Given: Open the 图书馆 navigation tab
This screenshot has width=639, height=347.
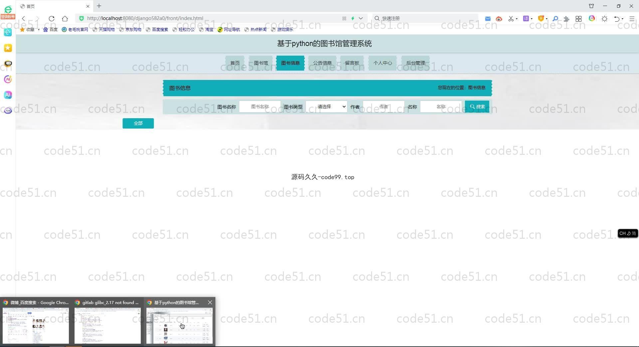Looking at the screenshot, I should pyautogui.click(x=261, y=63).
